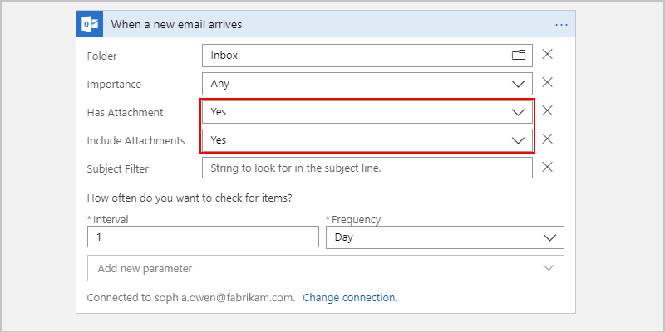Click the chevron arrow in Importance dropdown
Screen dimensions: 665x332
[x=518, y=85]
